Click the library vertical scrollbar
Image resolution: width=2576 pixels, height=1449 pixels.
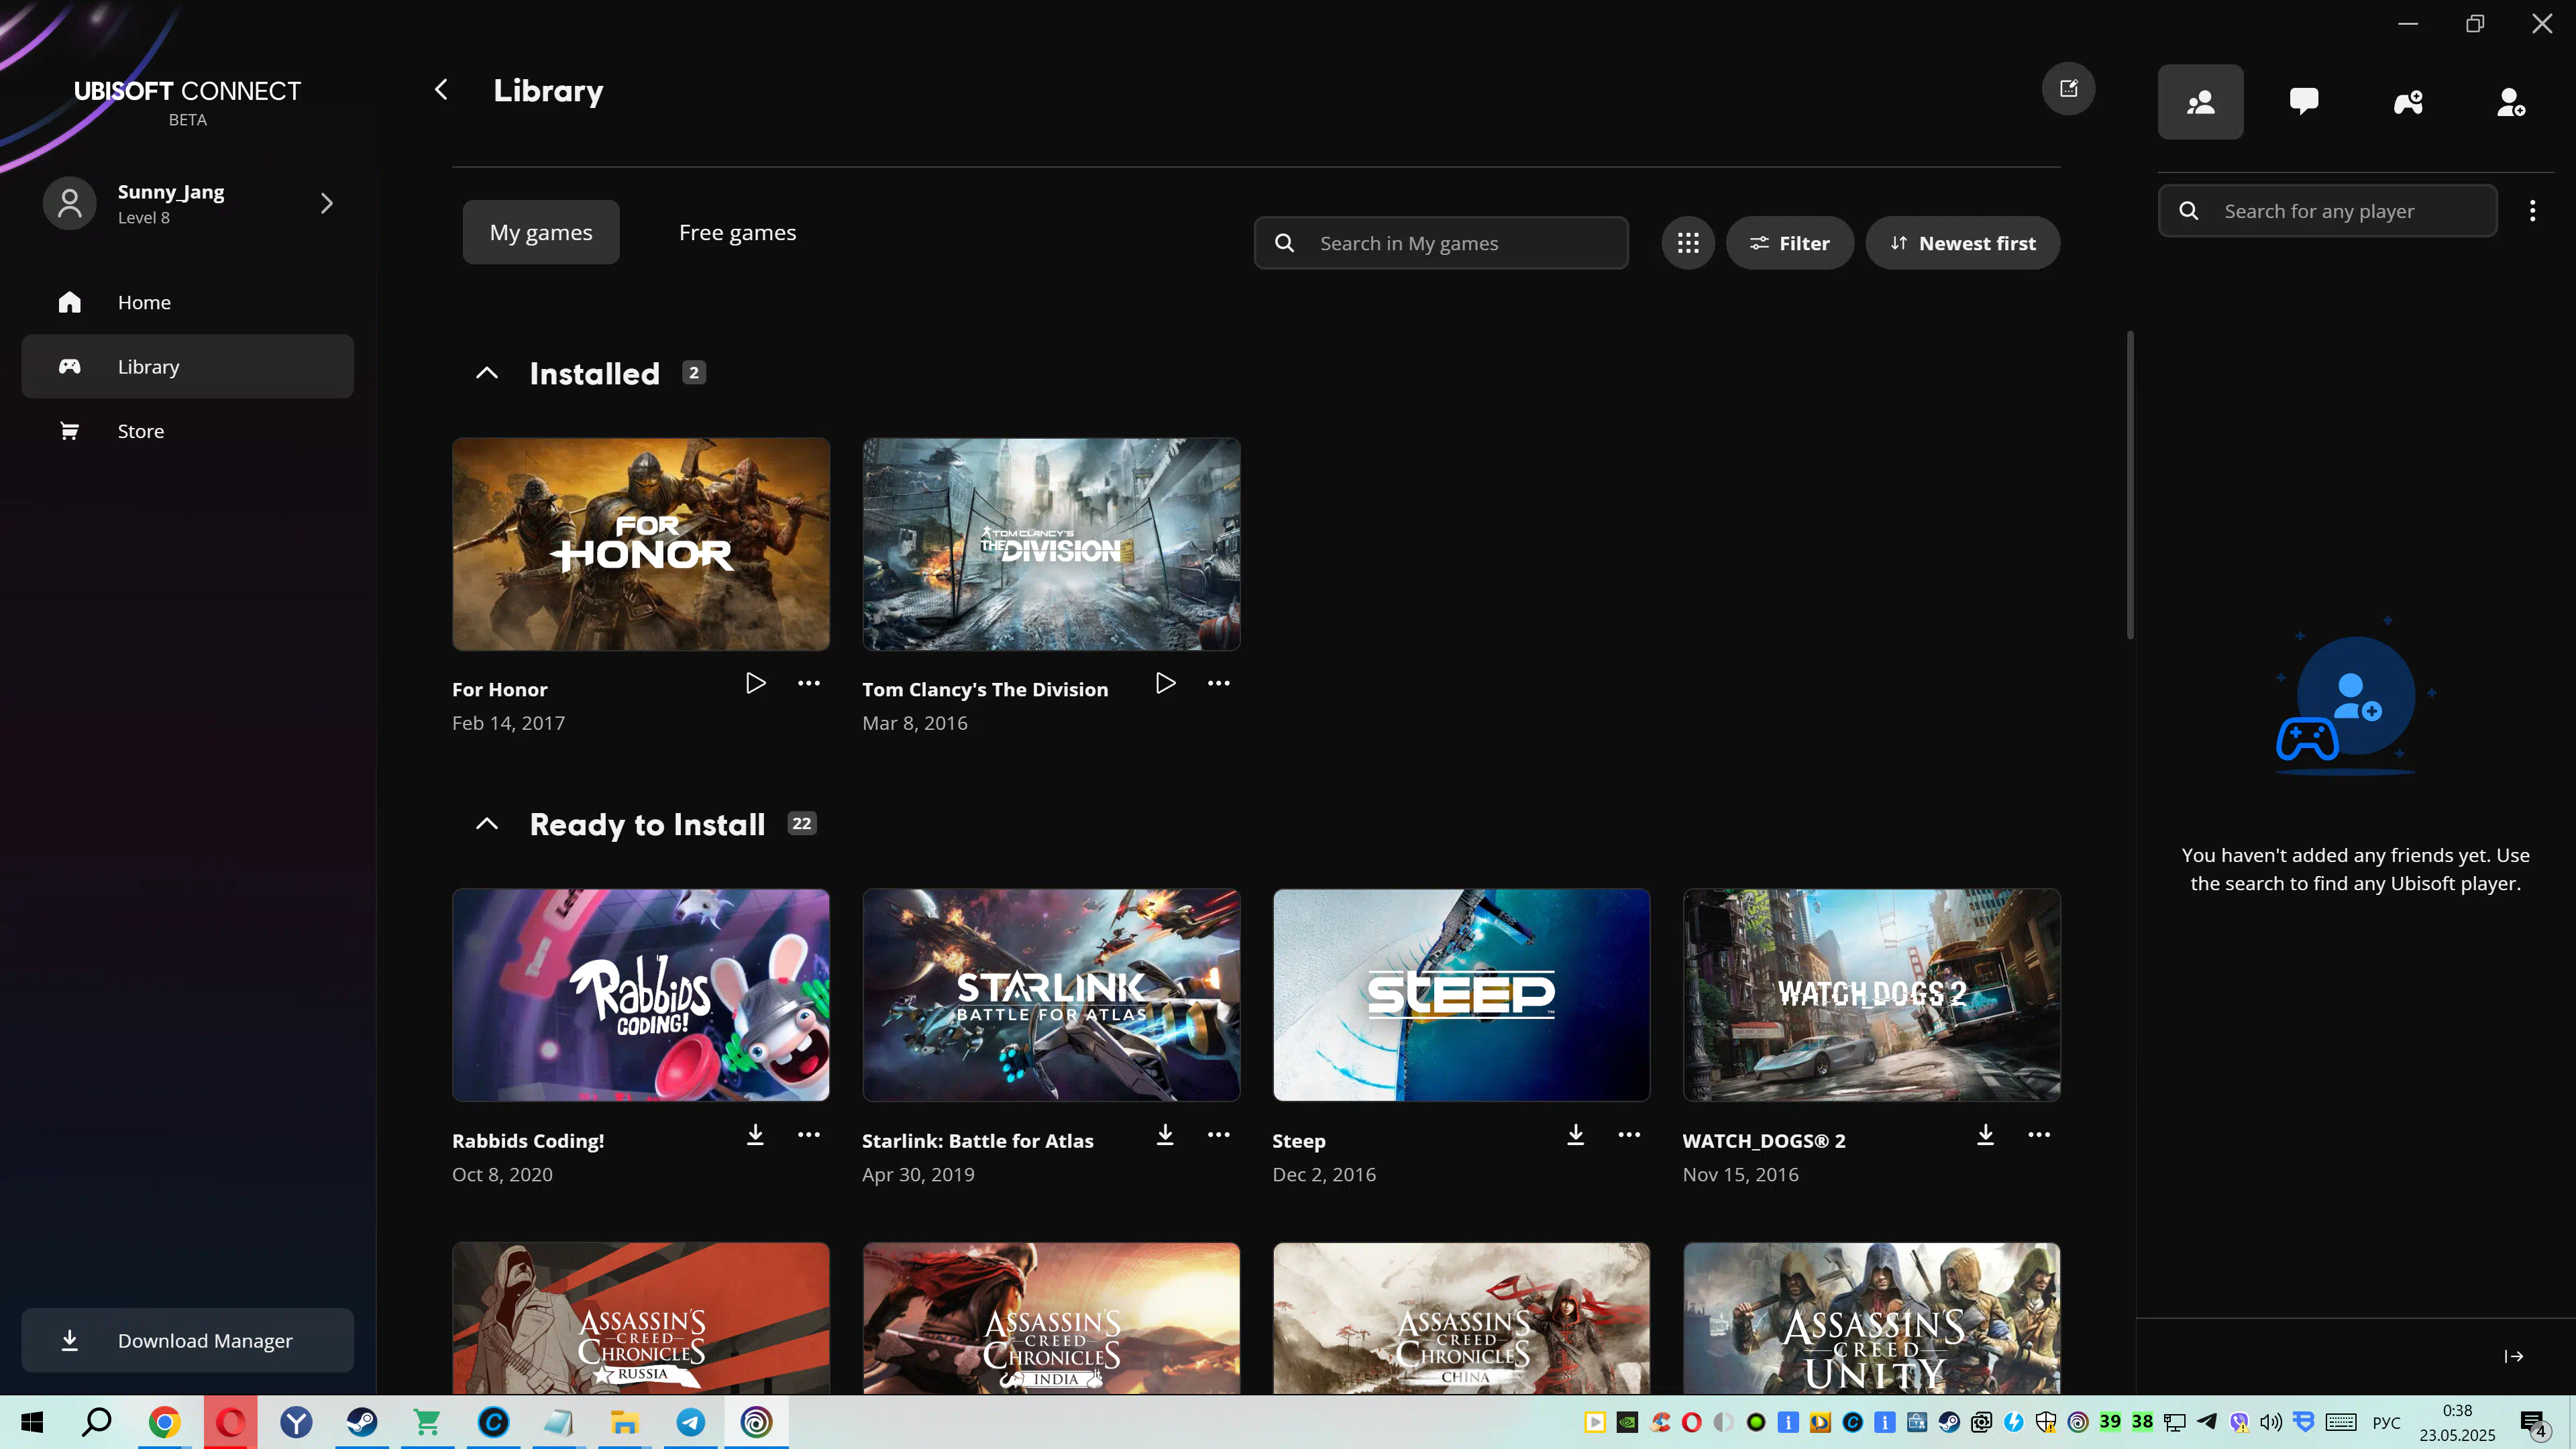pyautogui.click(x=2130, y=484)
